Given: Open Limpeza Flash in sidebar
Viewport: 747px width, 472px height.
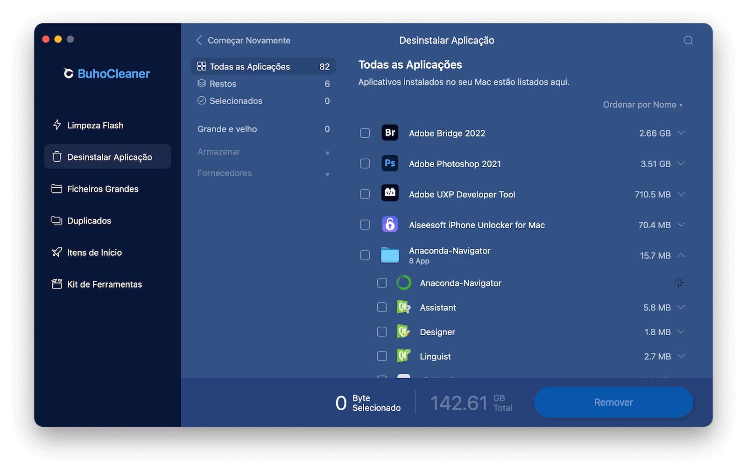Looking at the screenshot, I should [x=107, y=125].
